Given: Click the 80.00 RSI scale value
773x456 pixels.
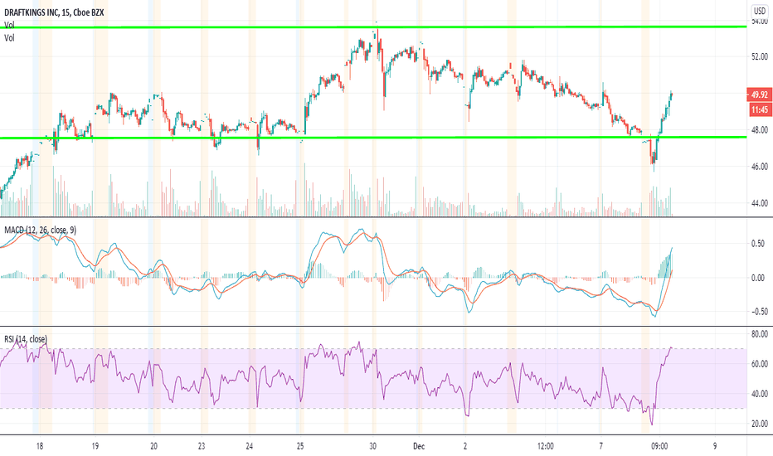Looking at the screenshot, I should pyautogui.click(x=760, y=334).
